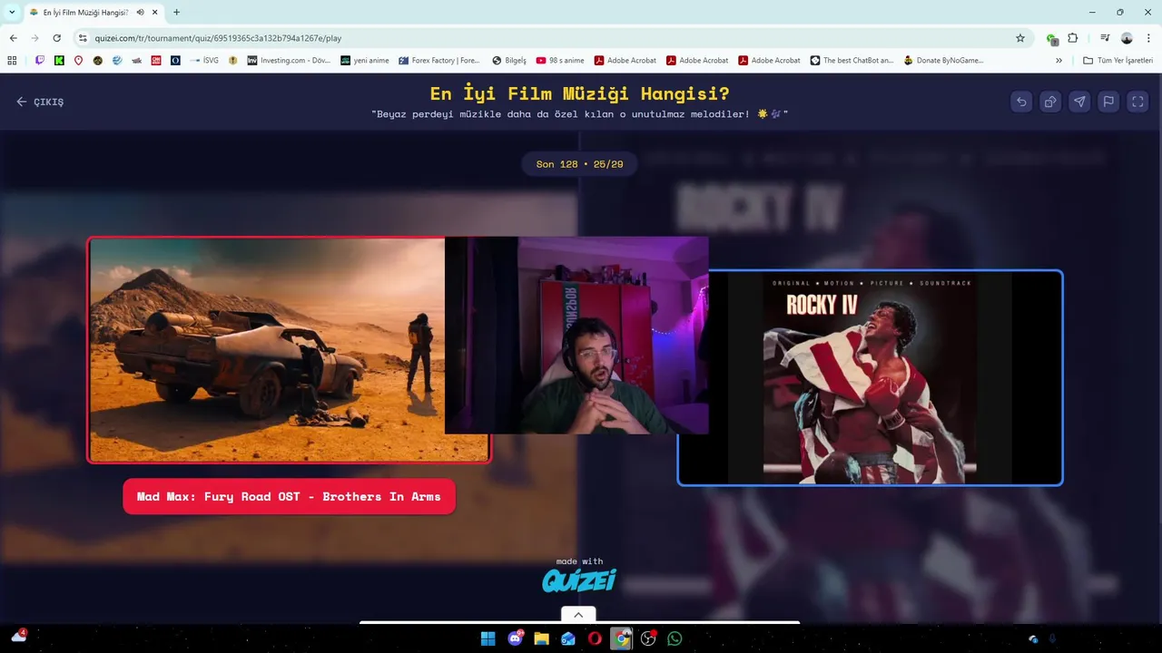Open the Forex Factory bookmark

click(x=439, y=61)
